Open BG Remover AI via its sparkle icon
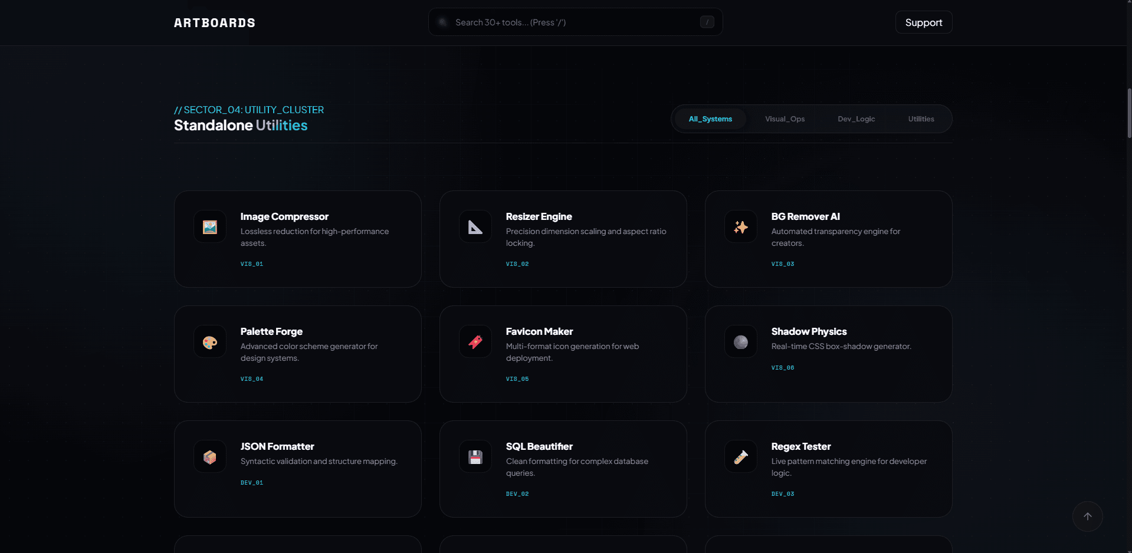 tap(740, 226)
